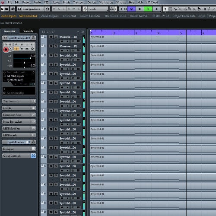Open the File menu
This screenshot has height=216, width=216.
(x=10, y=2)
